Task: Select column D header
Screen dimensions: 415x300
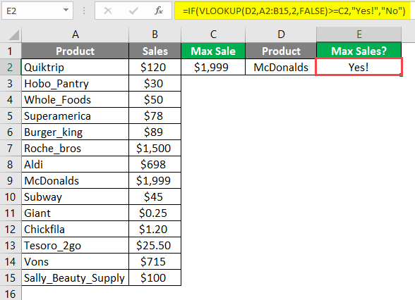Action: coord(281,35)
